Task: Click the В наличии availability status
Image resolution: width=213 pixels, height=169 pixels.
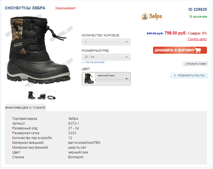Action: [198, 17]
